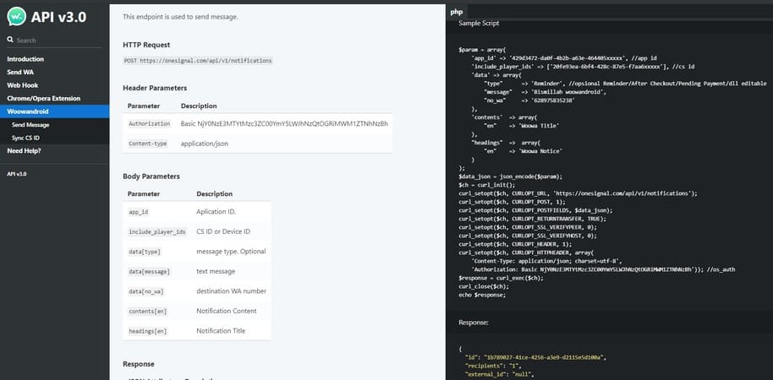Viewport: 773px width, 380px height.
Task: Open the Send Message sub-item
Action: pos(30,124)
